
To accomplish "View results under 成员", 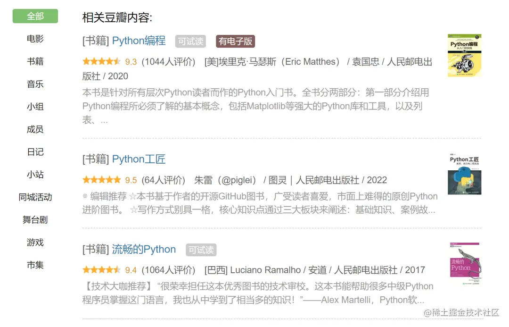I will [34, 129].
